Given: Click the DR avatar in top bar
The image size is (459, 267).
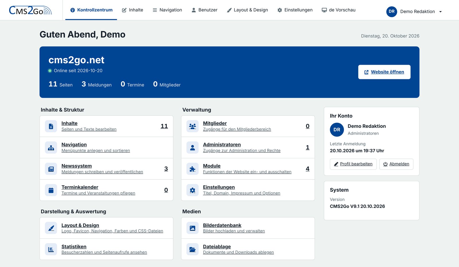Looking at the screenshot, I should pos(392,11).
